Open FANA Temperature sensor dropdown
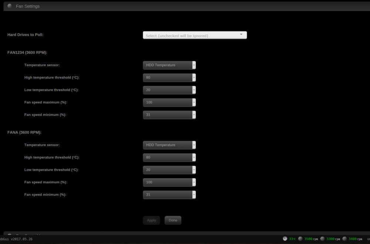The width and height of the screenshot is (370, 244). (169, 145)
